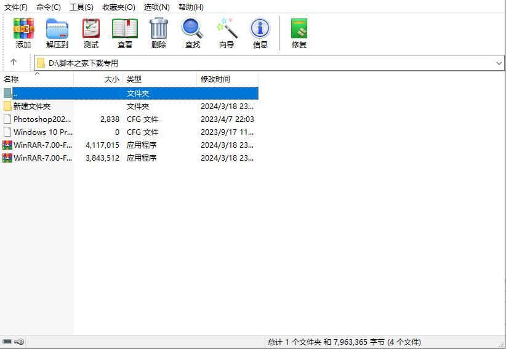Click the 删除 (Delete) trash icon
The image size is (506, 349).
(x=159, y=28)
